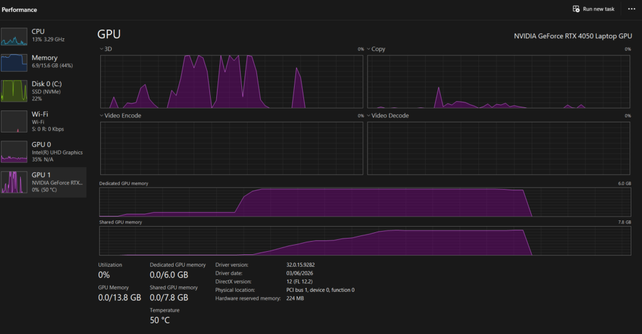This screenshot has height=334, width=642.
Task: Click the Performance page heading
Action: pos(19,9)
